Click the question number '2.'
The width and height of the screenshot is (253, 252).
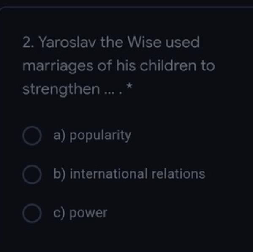(x=28, y=43)
